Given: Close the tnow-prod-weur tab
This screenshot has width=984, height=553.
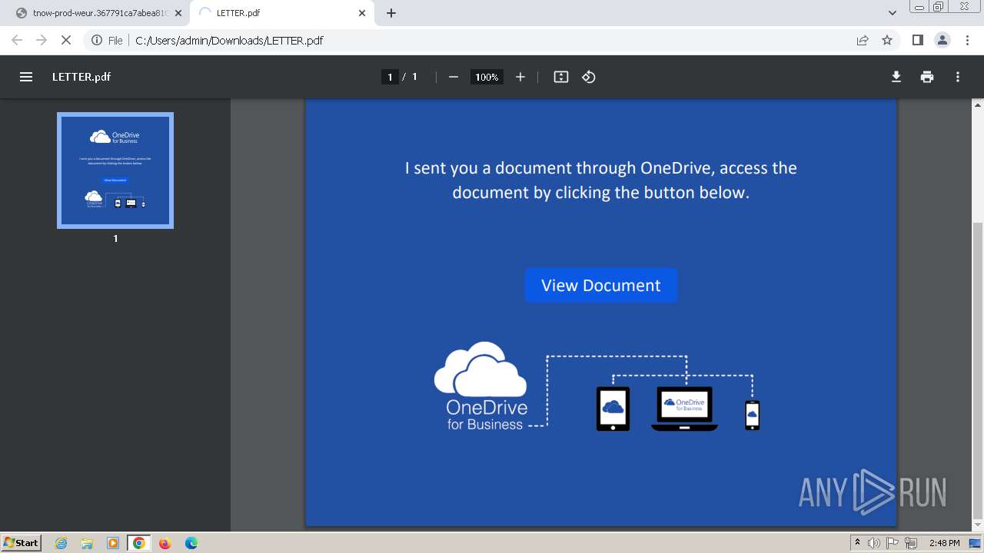Looking at the screenshot, I should click(x=178, y=13).
